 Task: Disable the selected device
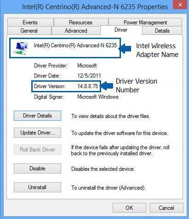click(37, 168)
